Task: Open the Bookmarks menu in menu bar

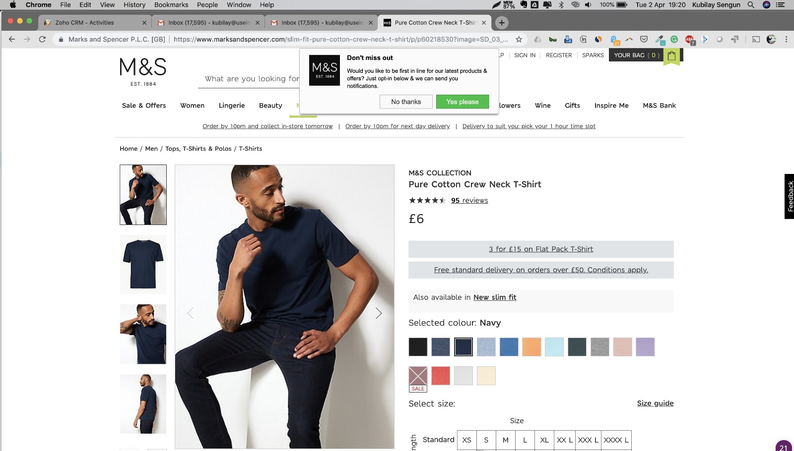Action: (x=171, y=5)
